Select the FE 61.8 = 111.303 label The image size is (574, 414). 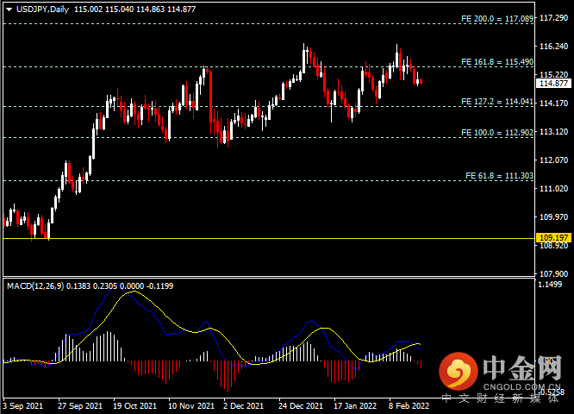tap(499, 175)
